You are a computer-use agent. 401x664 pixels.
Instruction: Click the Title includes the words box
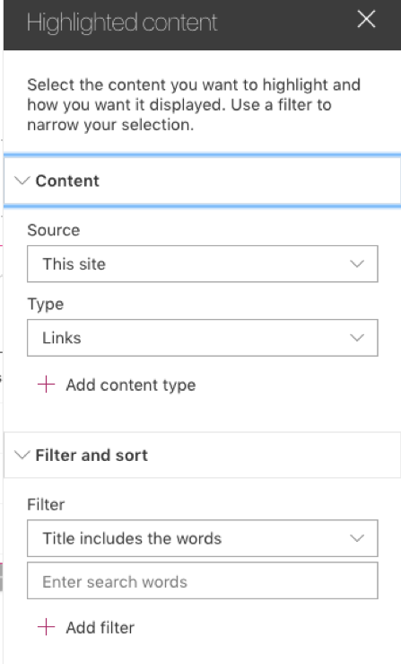pyautogui.click(x=203, y=538)
